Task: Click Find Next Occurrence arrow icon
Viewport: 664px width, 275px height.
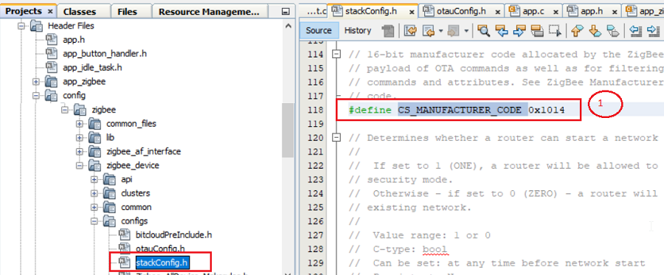Action: (x=519, y=30)
